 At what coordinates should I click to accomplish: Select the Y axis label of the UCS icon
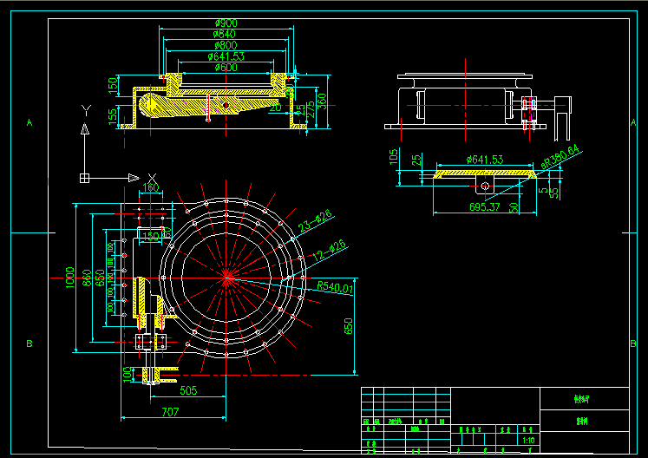pyautogui.click(x=85, y=109)
